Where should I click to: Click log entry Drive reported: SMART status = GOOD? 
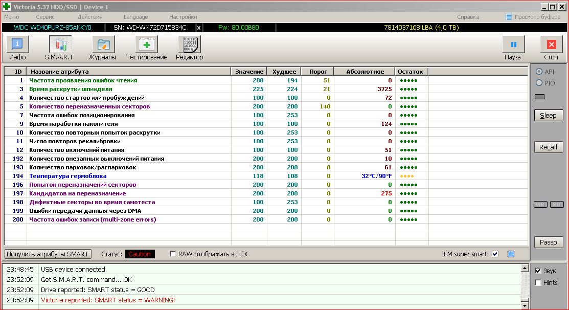(98, 290)
